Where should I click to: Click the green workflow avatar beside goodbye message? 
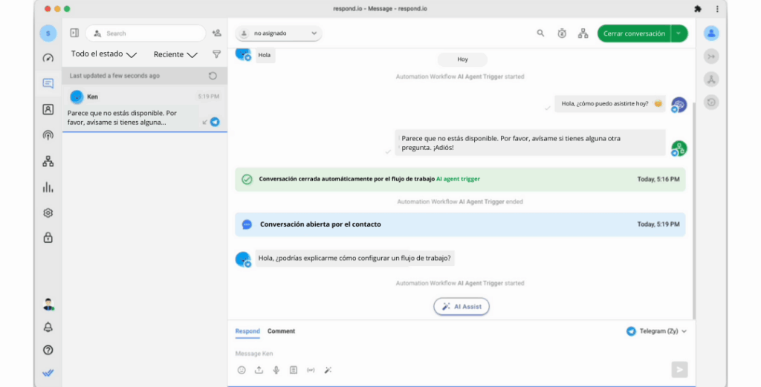679,149
